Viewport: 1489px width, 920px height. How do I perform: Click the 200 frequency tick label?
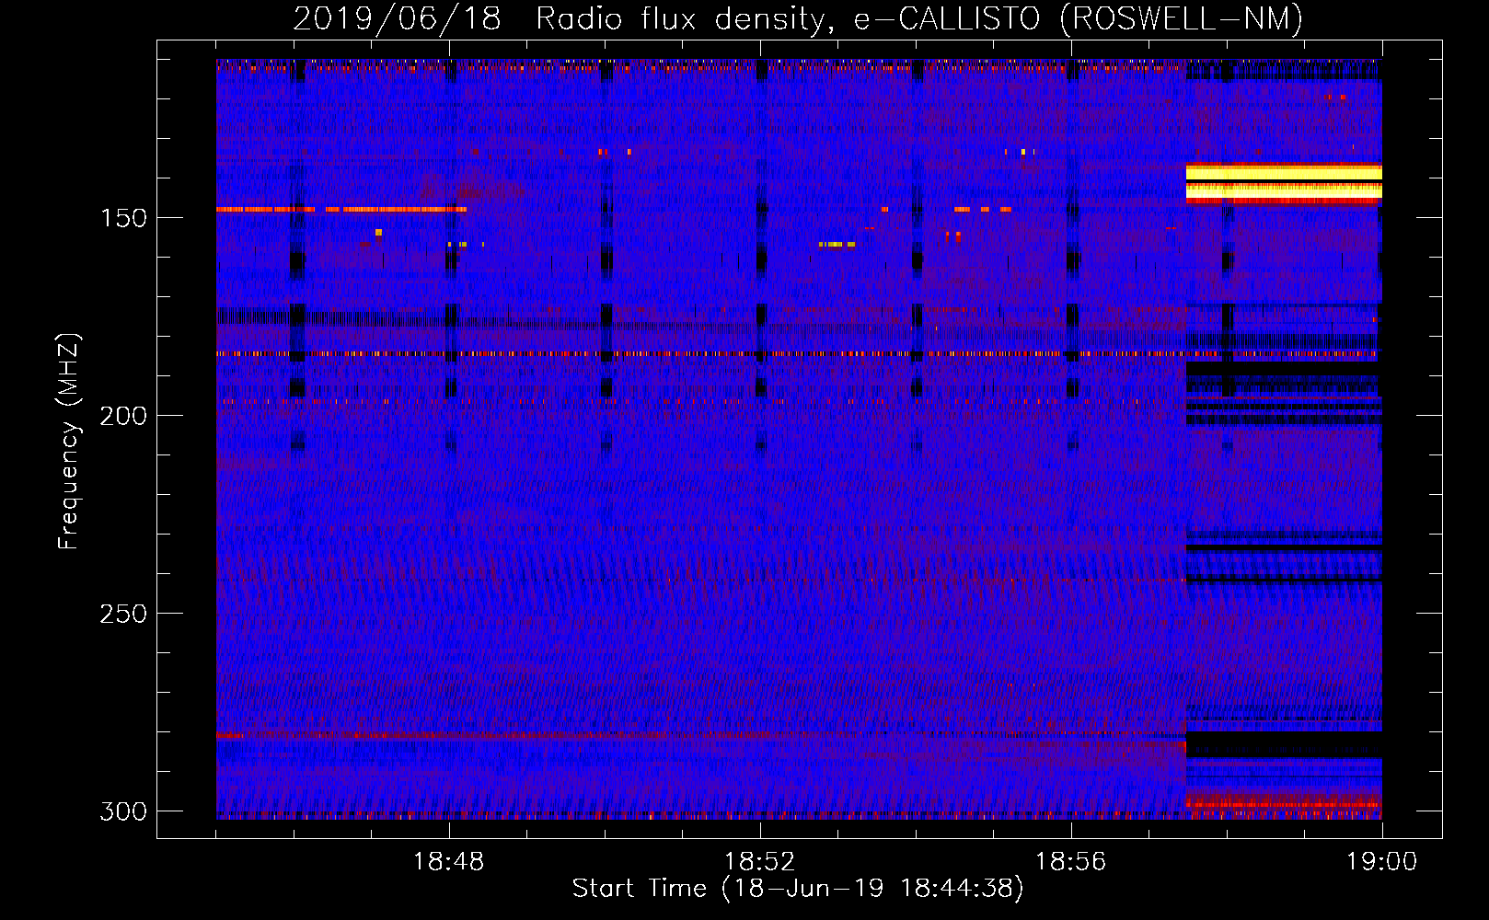123,416
